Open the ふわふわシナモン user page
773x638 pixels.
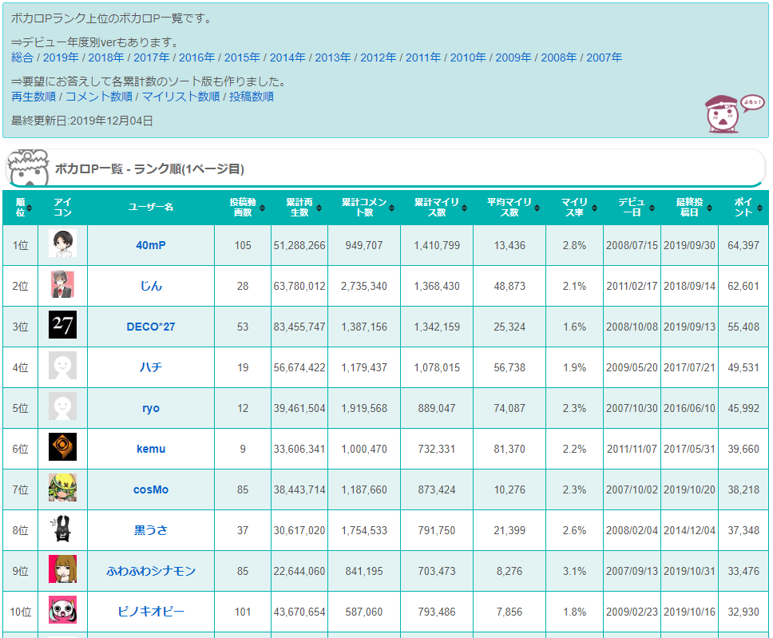[x=151, y=571]
